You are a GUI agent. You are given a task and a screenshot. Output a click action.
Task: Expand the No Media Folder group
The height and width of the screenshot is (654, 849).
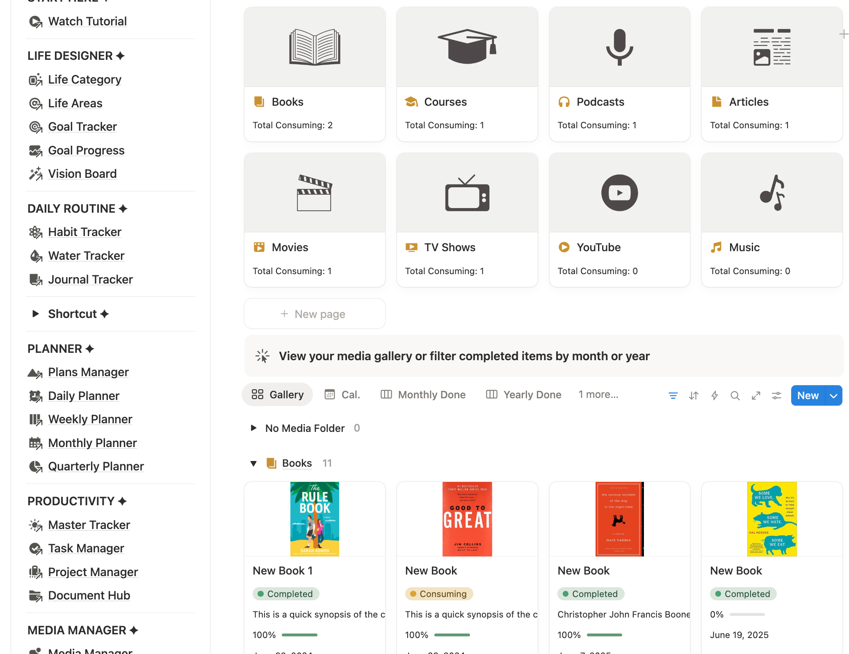tap(253, 428)
